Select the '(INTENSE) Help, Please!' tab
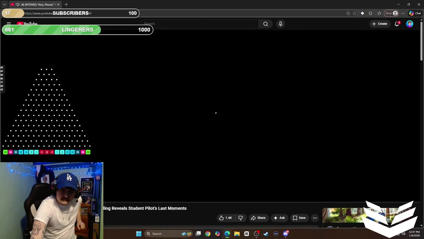Screen dimensions: 424x239 tap(35, 5)
